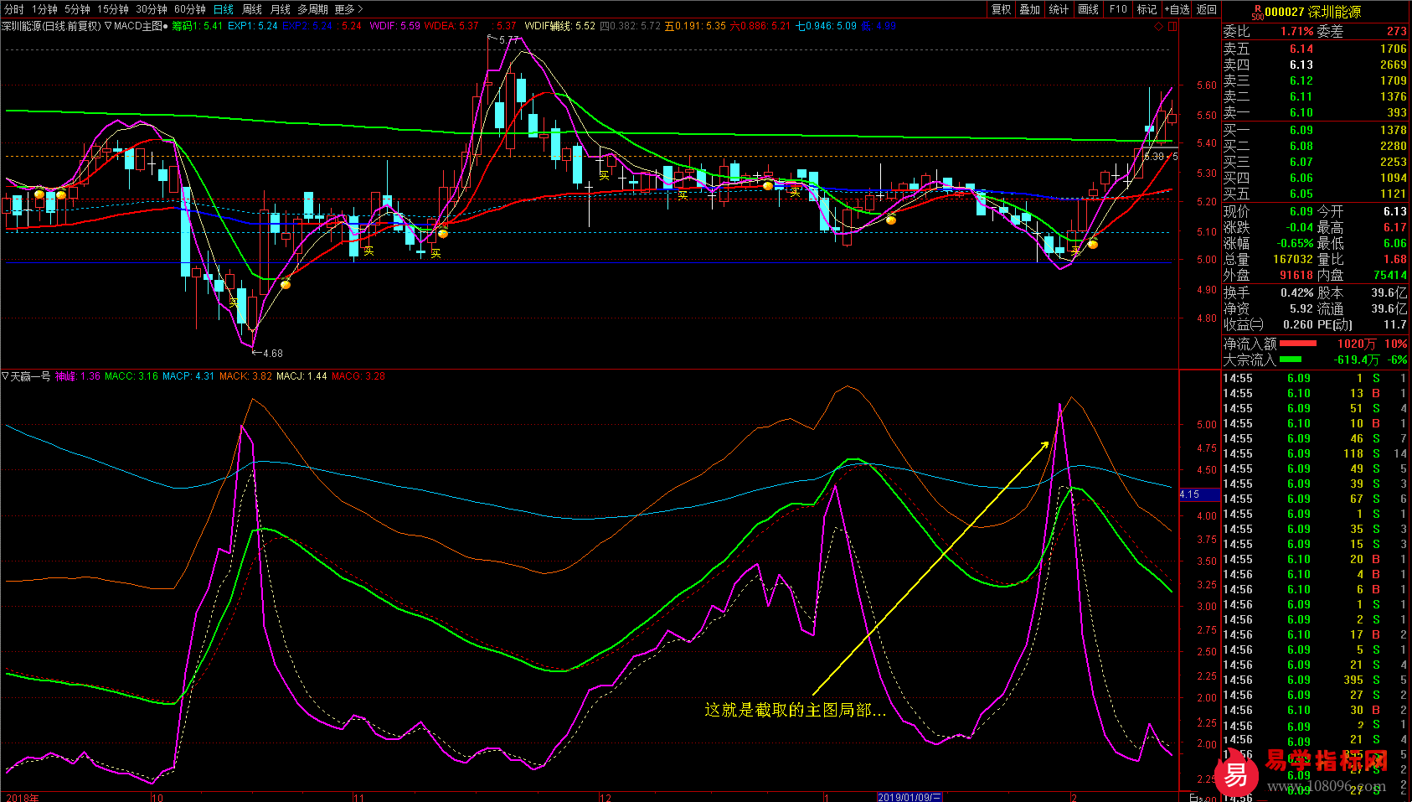This screenshot has height=802, width=1412.
Task: Click the 14:56 trade with volume 395
Action: pyautogui.click(x=1315, y=680)
